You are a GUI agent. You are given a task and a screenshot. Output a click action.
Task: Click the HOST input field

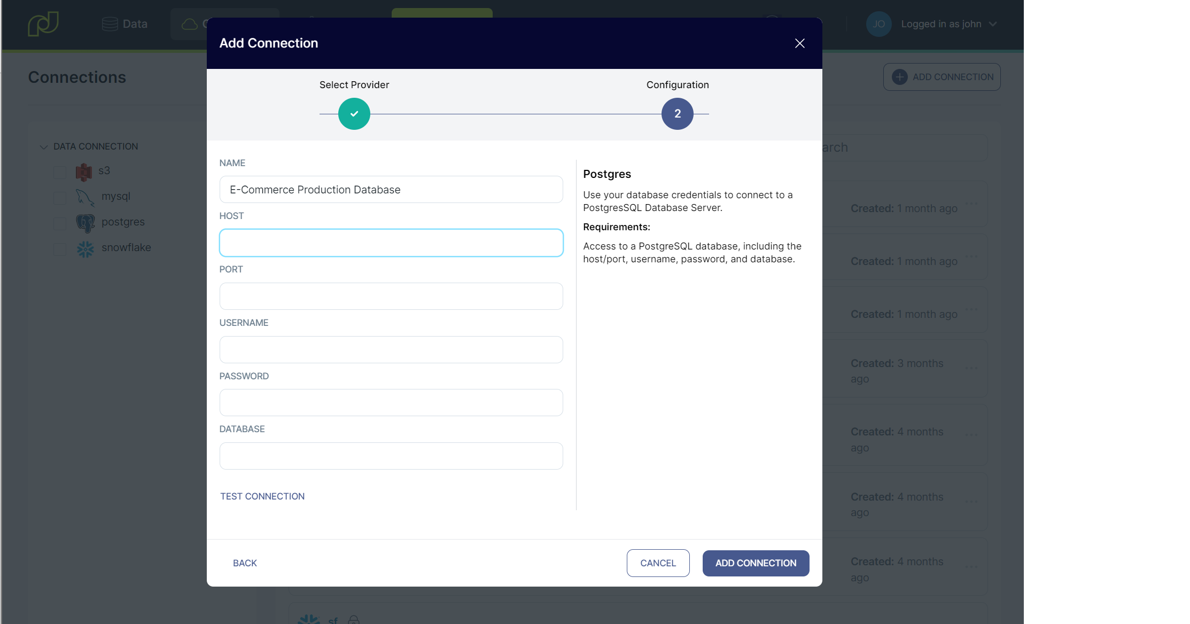391,243
